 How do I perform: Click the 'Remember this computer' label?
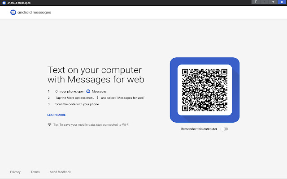(x=199, y=129)
